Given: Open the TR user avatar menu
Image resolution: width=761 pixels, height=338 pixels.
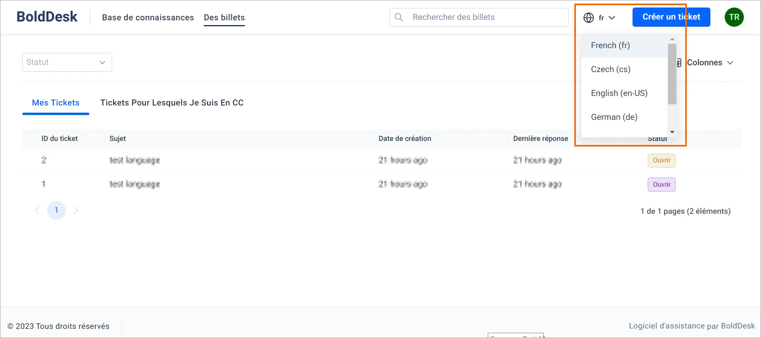Looking at the screenshot, I should coord(734,17).
